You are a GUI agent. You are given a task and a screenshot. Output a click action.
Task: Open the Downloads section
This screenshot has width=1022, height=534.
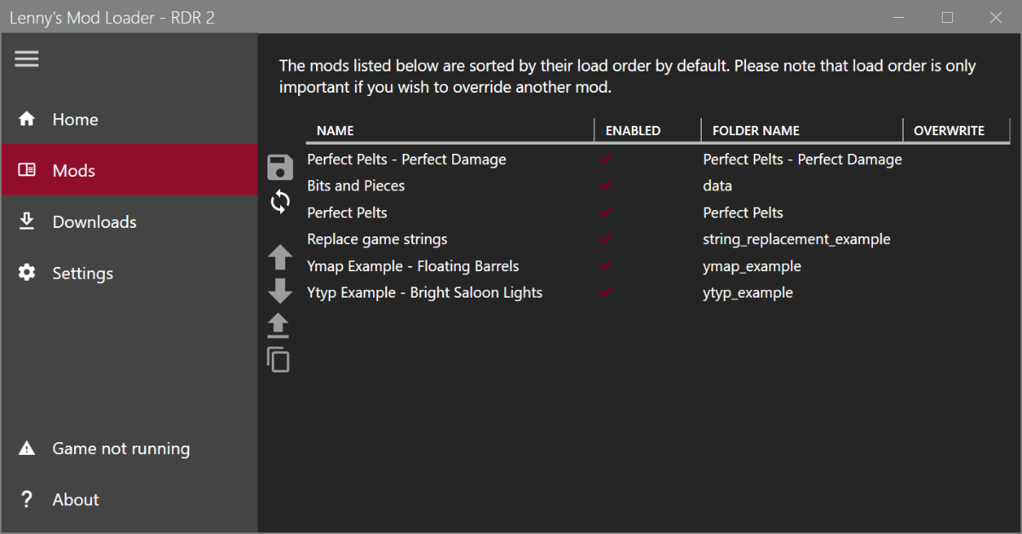point(94,222)
